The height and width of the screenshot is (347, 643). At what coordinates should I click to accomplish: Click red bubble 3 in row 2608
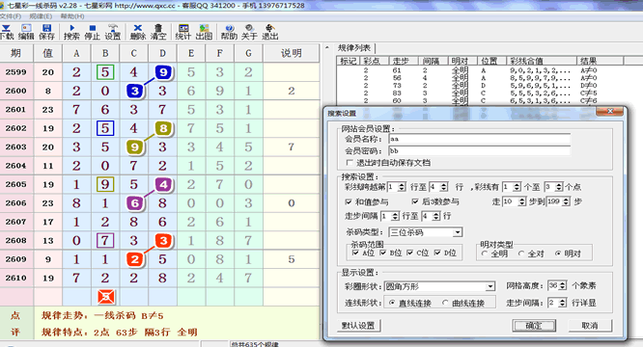tap(163, 241)
